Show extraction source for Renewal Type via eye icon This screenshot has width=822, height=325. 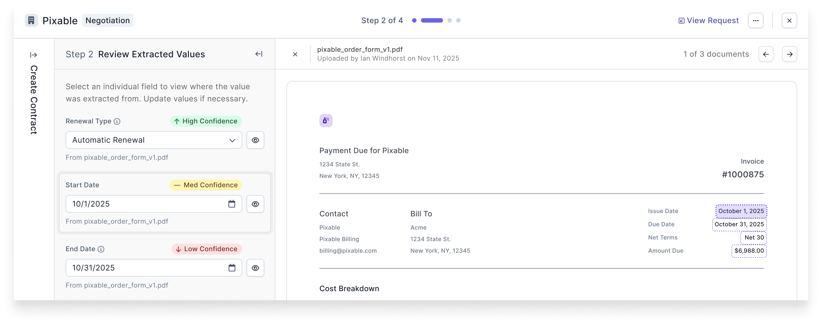pos(255,140)
